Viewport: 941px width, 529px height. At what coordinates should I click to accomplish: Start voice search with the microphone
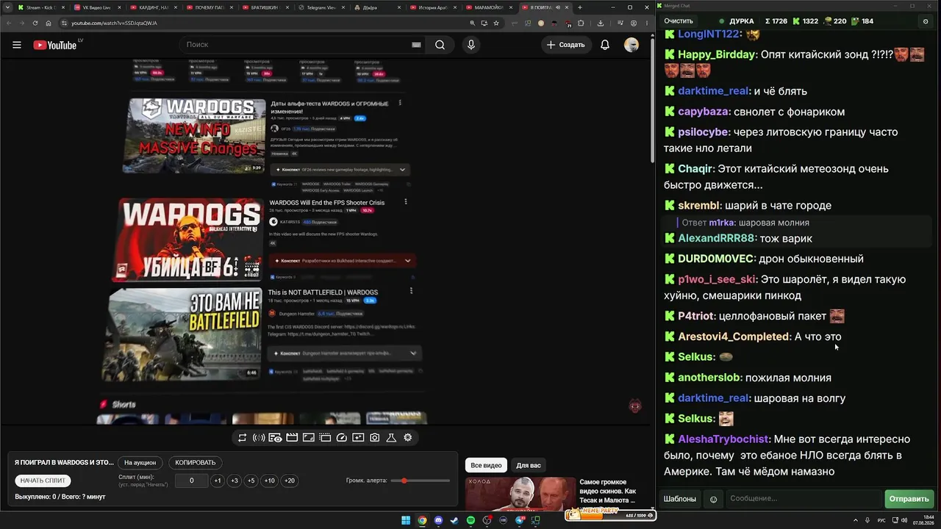(471, 45)
